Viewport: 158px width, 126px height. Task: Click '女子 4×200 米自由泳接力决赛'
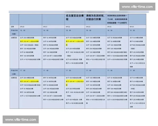point(117,100)
